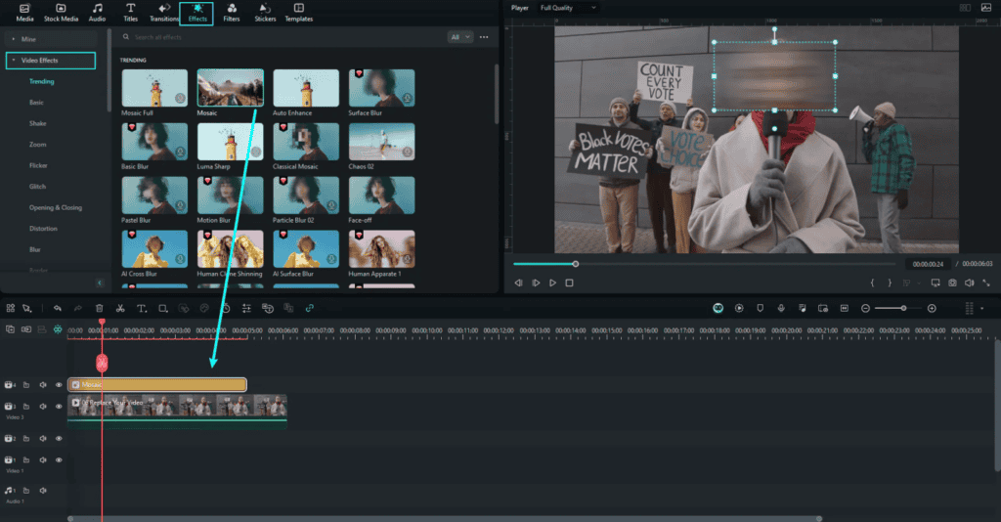Open the speed timer tool

pos(226,308)
